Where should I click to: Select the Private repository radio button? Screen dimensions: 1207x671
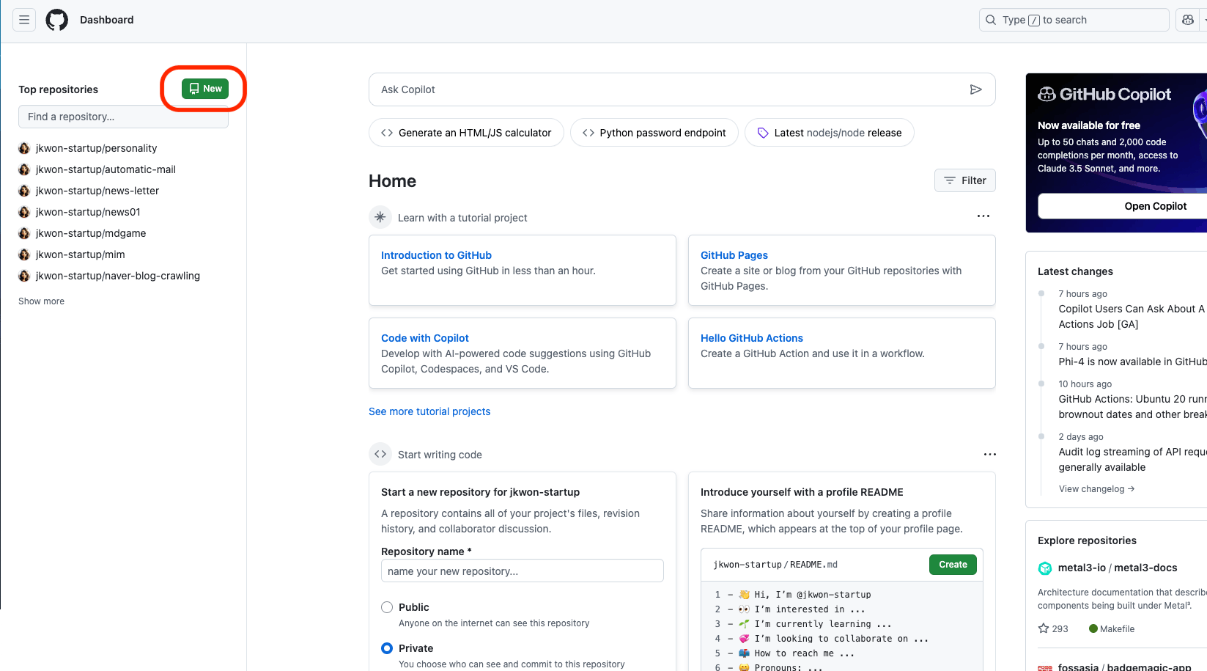pos(387,648)
